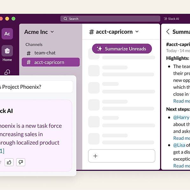Screen dimensions: 190x190
Task: Click the thumbs down feedback icon
Action: 21,162
